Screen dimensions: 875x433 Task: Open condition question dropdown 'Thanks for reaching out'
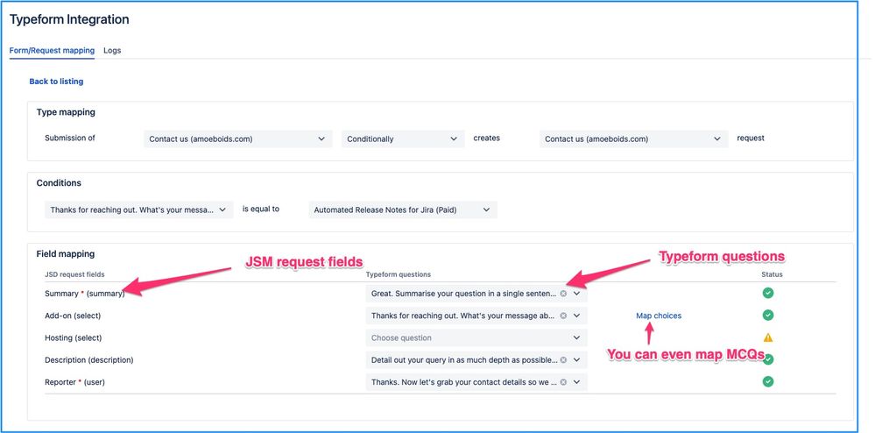click(139, 210)
